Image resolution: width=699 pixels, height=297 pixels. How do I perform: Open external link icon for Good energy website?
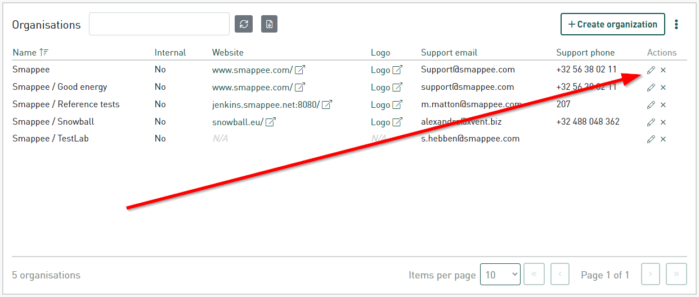(x=301, y=88)
